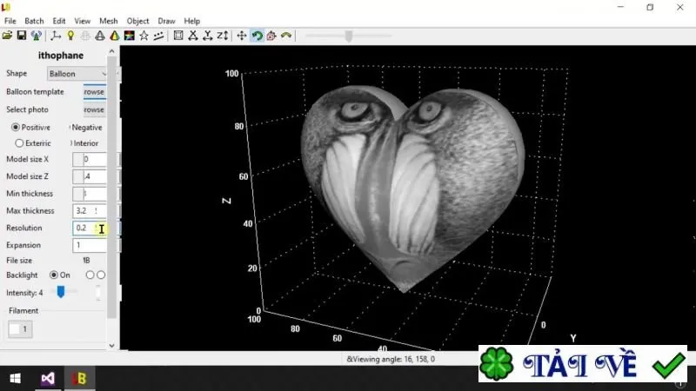
Task: Click the open folder toolbar icon
Action: [x=7, y=36]
